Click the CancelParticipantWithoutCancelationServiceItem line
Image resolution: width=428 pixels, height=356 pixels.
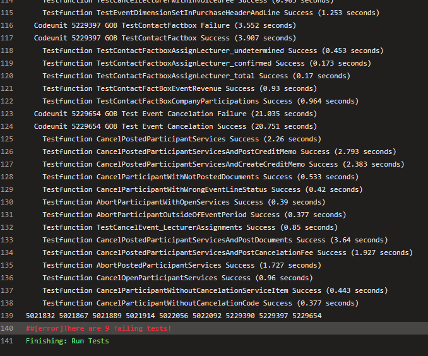coord(215,290)
